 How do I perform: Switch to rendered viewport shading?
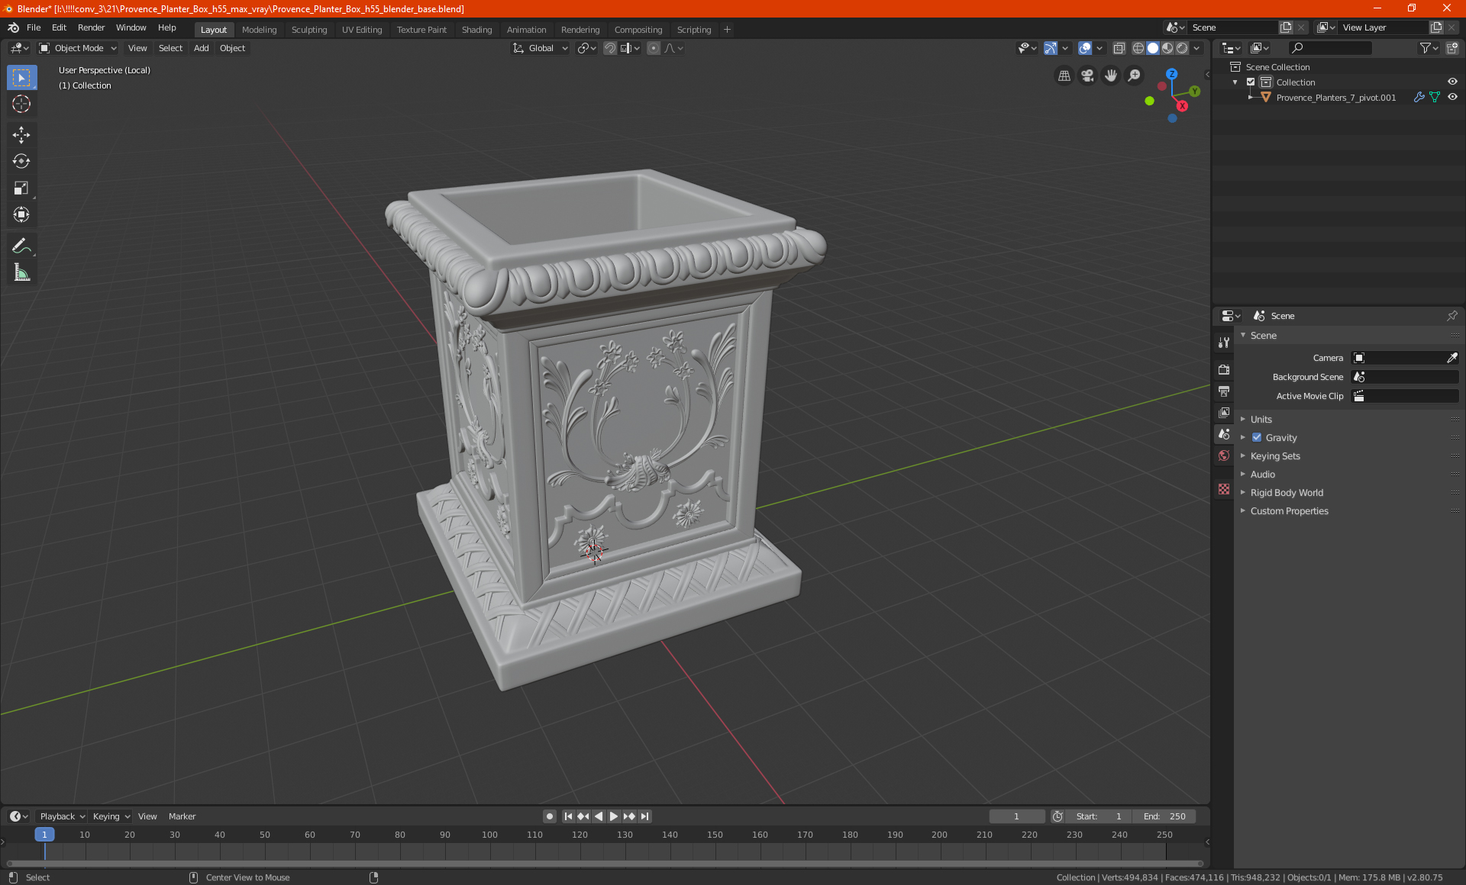pos(1182,48)
